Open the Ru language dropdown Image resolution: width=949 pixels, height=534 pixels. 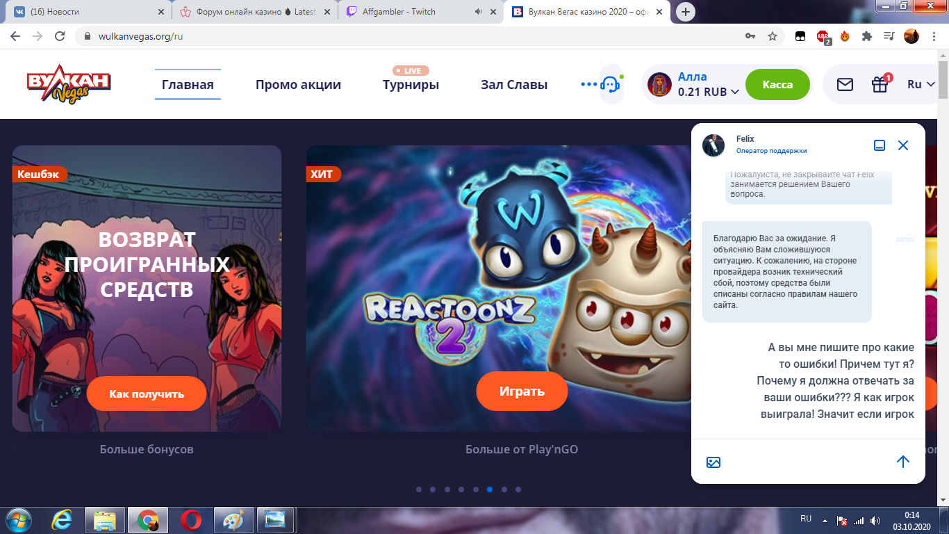(921, 84)
